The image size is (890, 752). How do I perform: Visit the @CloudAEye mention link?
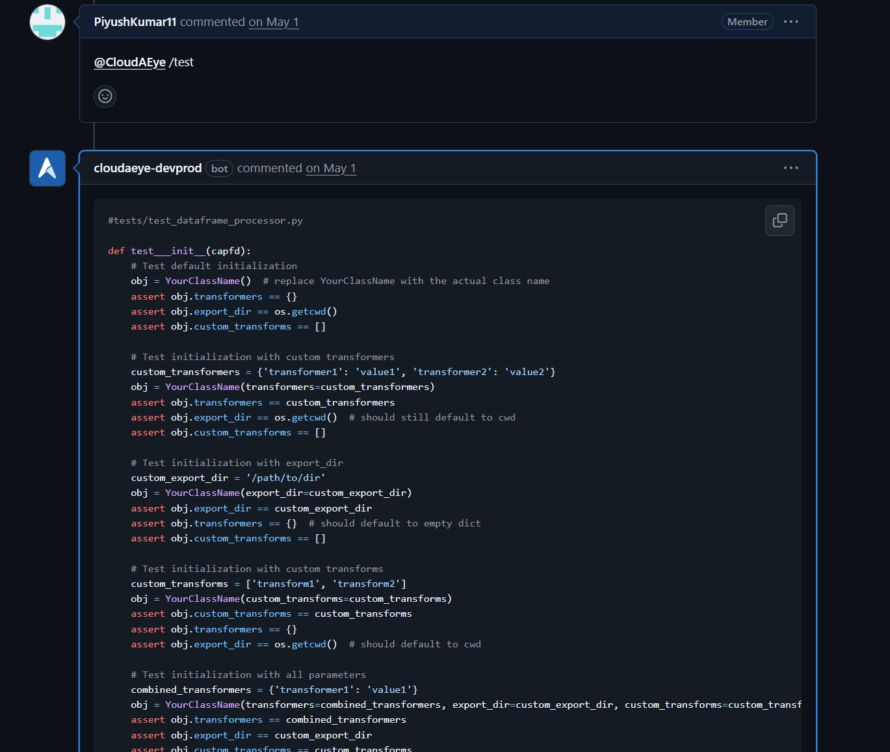pyautogui.click(x=129, y=62)
